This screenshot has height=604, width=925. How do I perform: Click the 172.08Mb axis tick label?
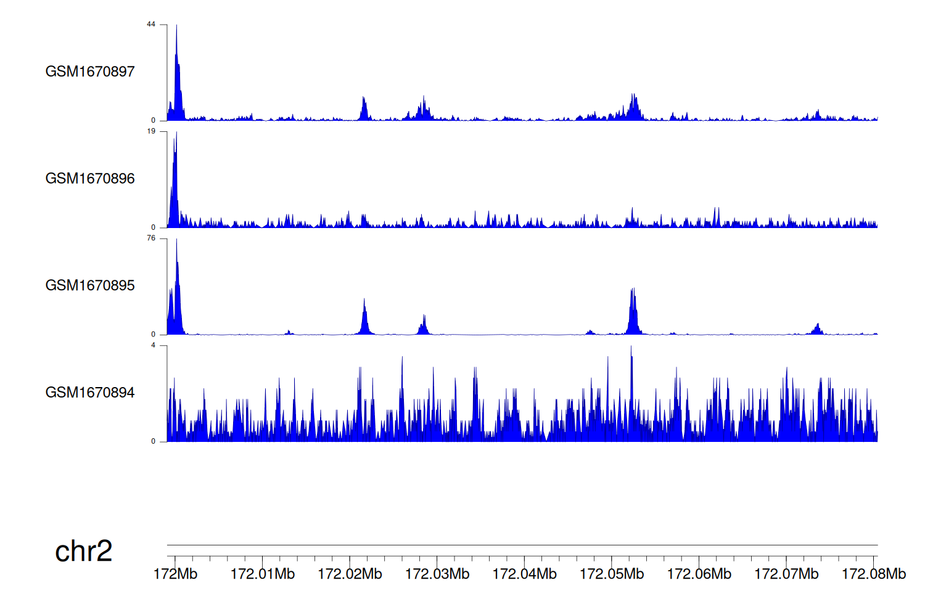tap(873, 574)
